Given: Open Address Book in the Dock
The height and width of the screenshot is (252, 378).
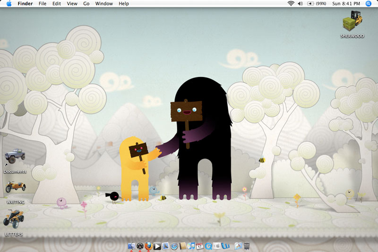Looking at the screenshot, I should (x=183, y=246).
